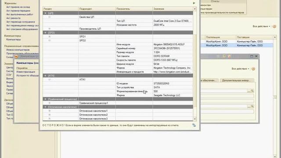Click the report table scroll up arrow
The image size is (281, 158).
[x=195, y=9]
